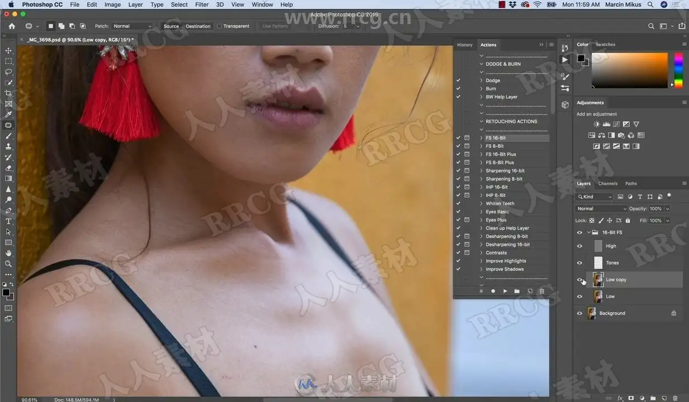Switch to the History tab
The height and width of the screenshot is (402, 689).
pos(465,45)
